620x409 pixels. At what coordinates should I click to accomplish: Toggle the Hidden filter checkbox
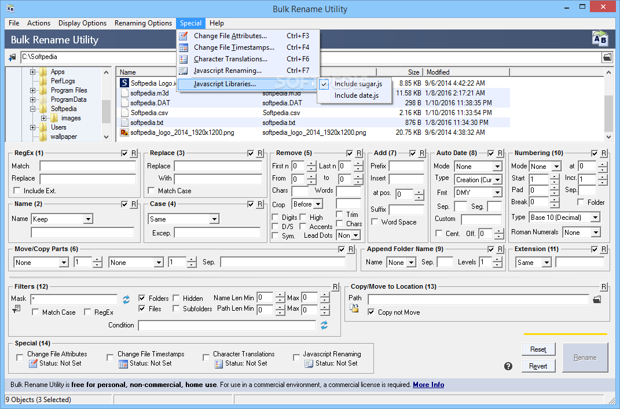177,298
